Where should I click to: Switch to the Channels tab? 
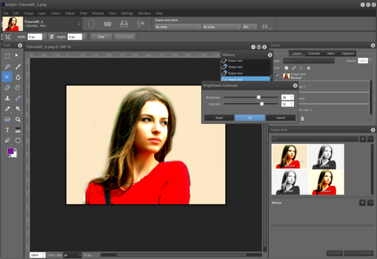314,53
